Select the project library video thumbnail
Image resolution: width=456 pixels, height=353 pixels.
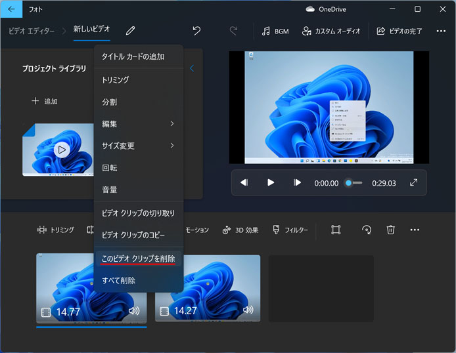pyautogui.click(x=58, y=150)
